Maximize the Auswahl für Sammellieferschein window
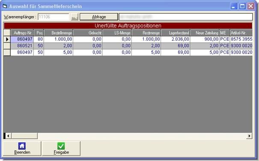The height and width of the screenshot is (161, 259). tap(242, 6)
